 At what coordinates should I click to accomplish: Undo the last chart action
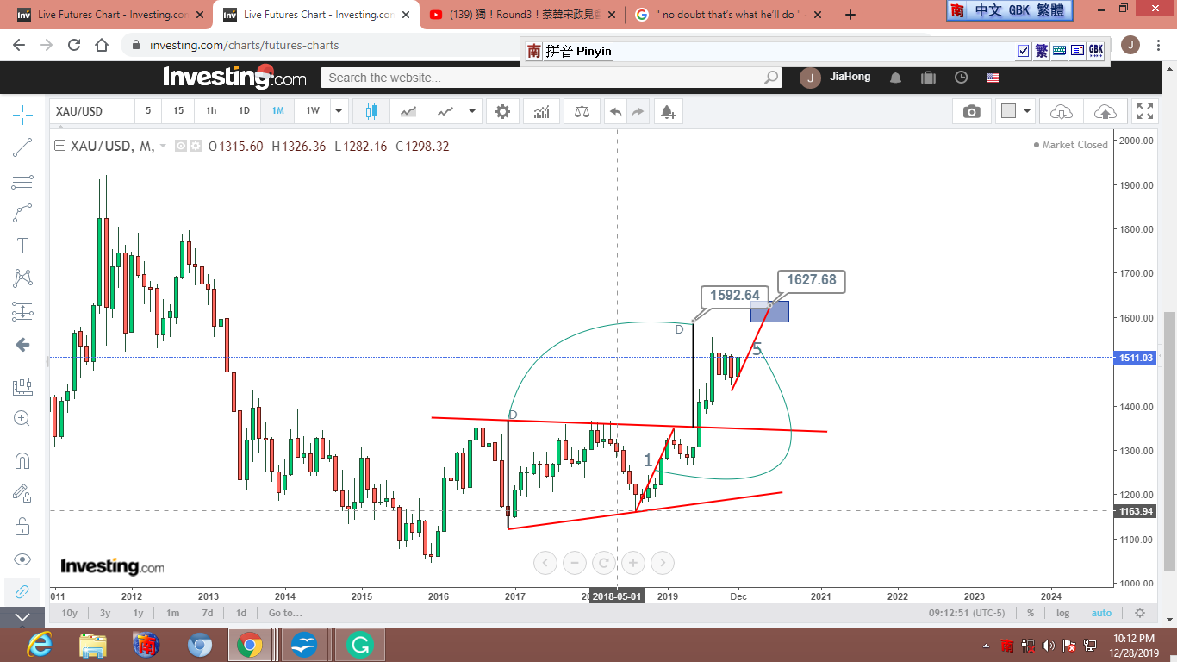pos(615,111)
